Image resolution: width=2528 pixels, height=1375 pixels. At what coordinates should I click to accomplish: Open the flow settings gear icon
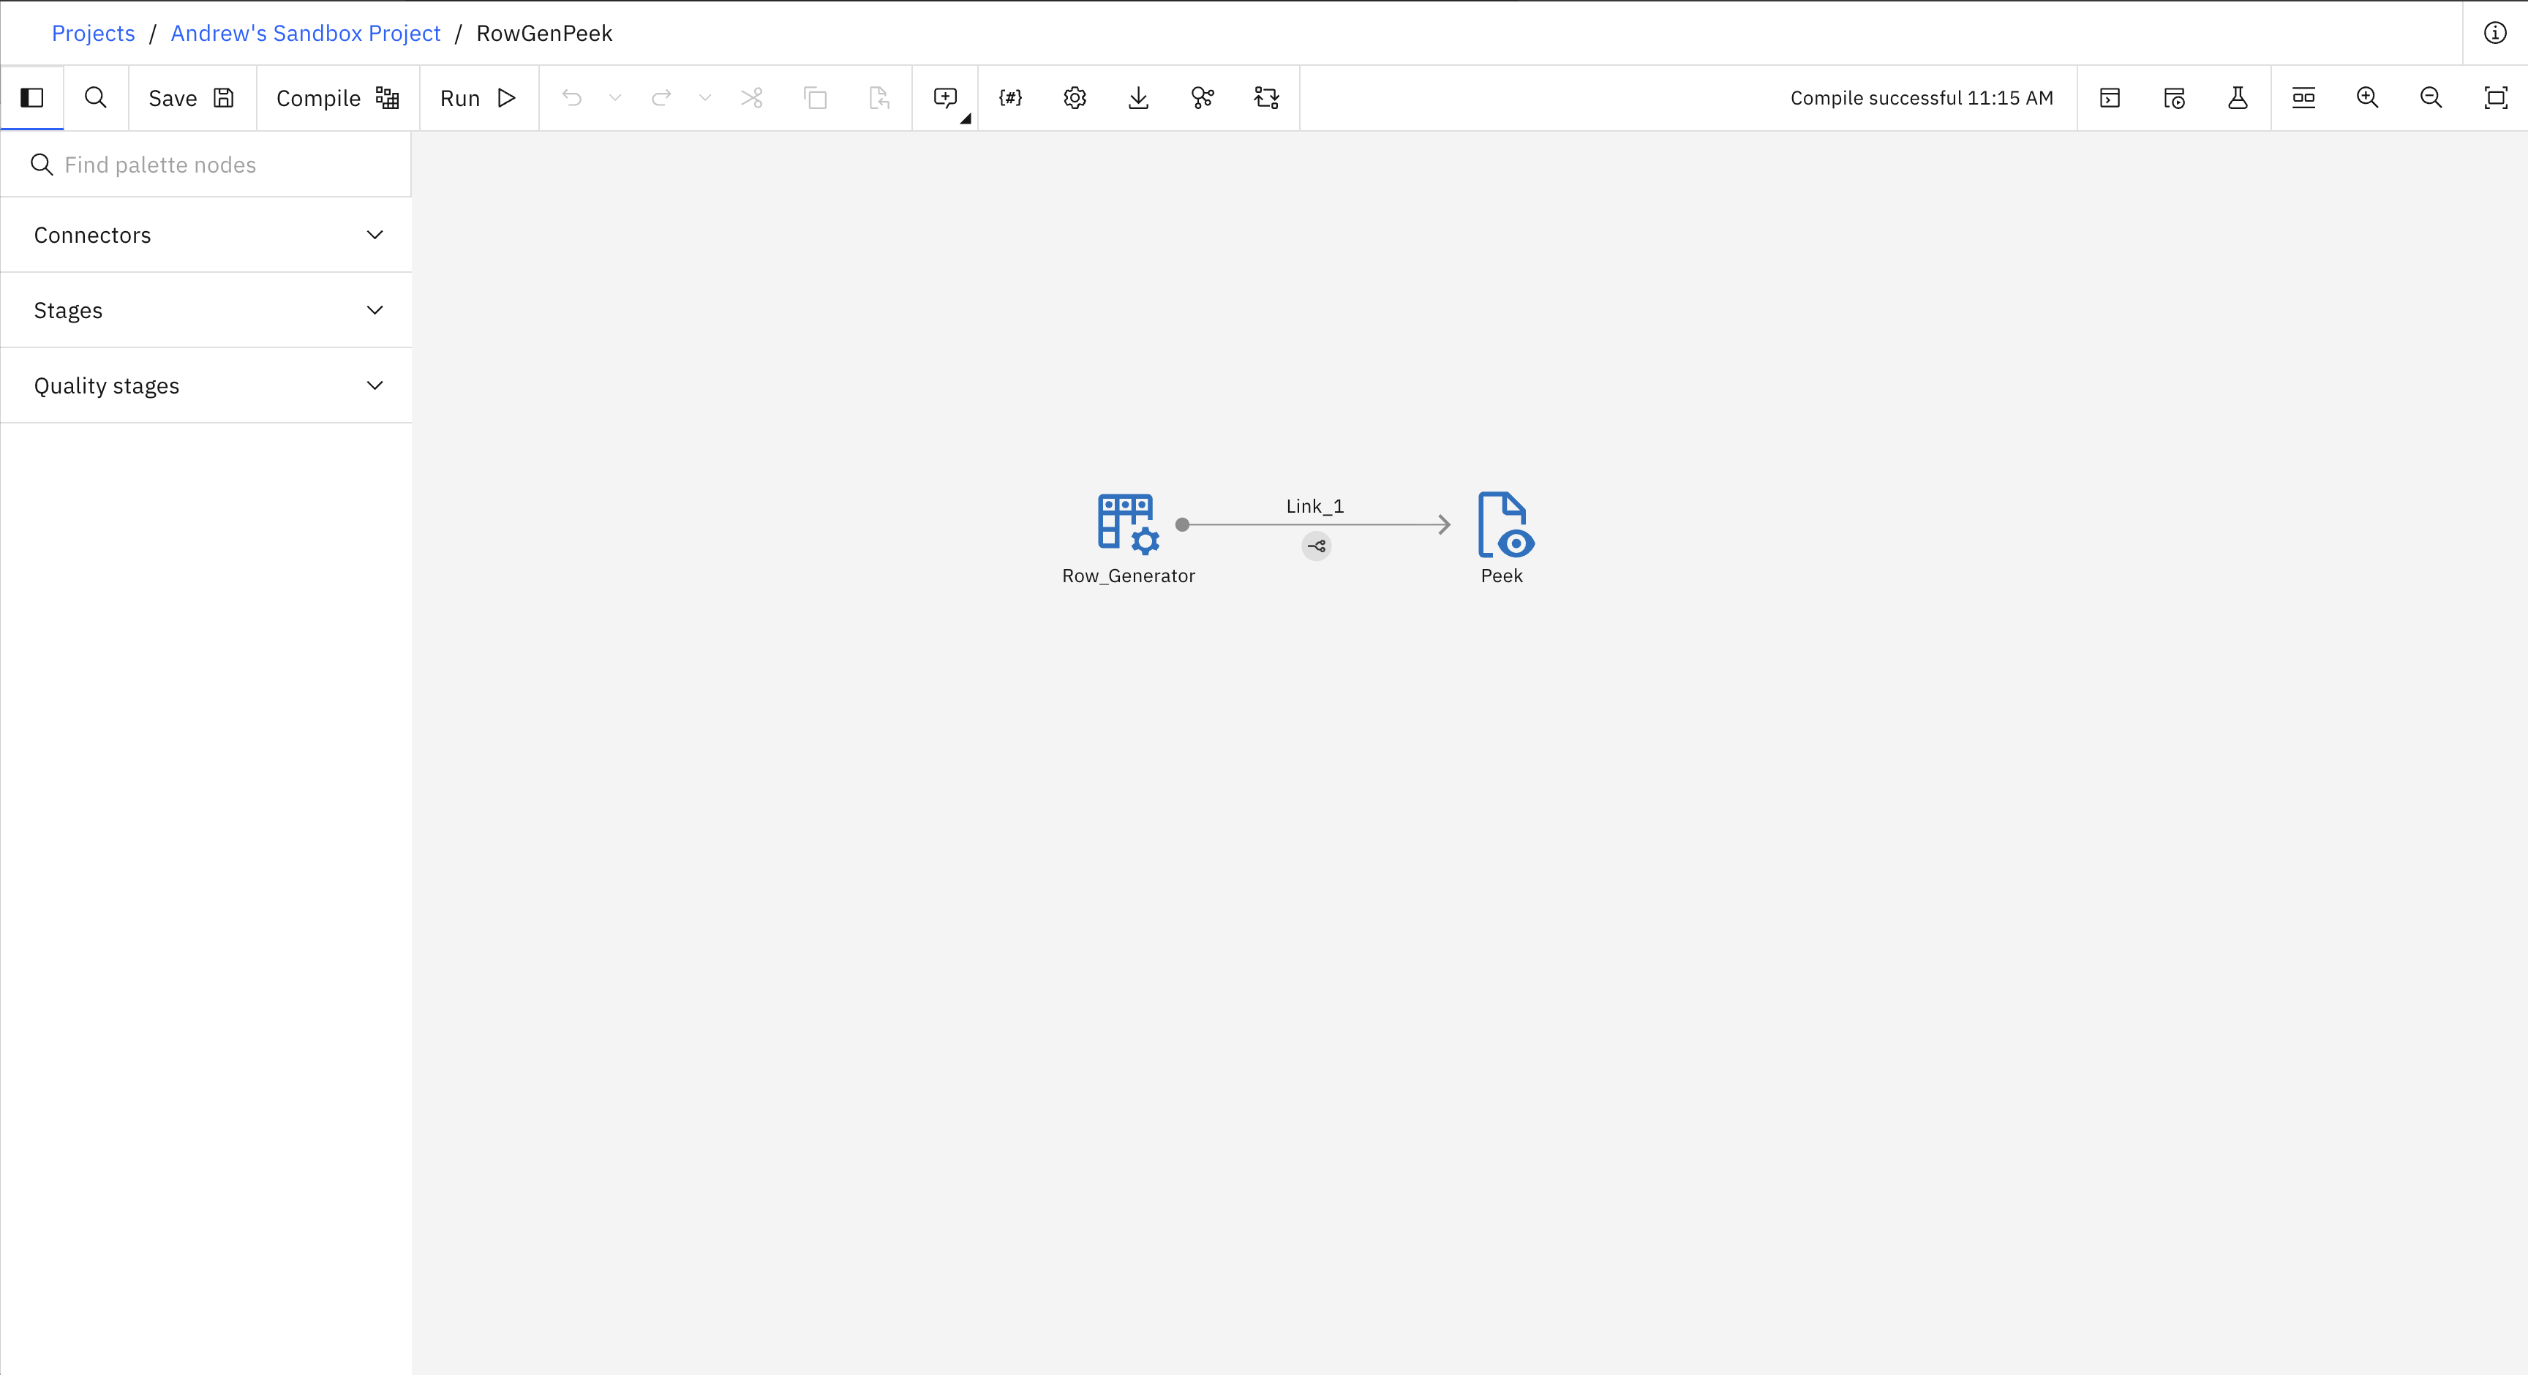click(x=1075, y=98)
